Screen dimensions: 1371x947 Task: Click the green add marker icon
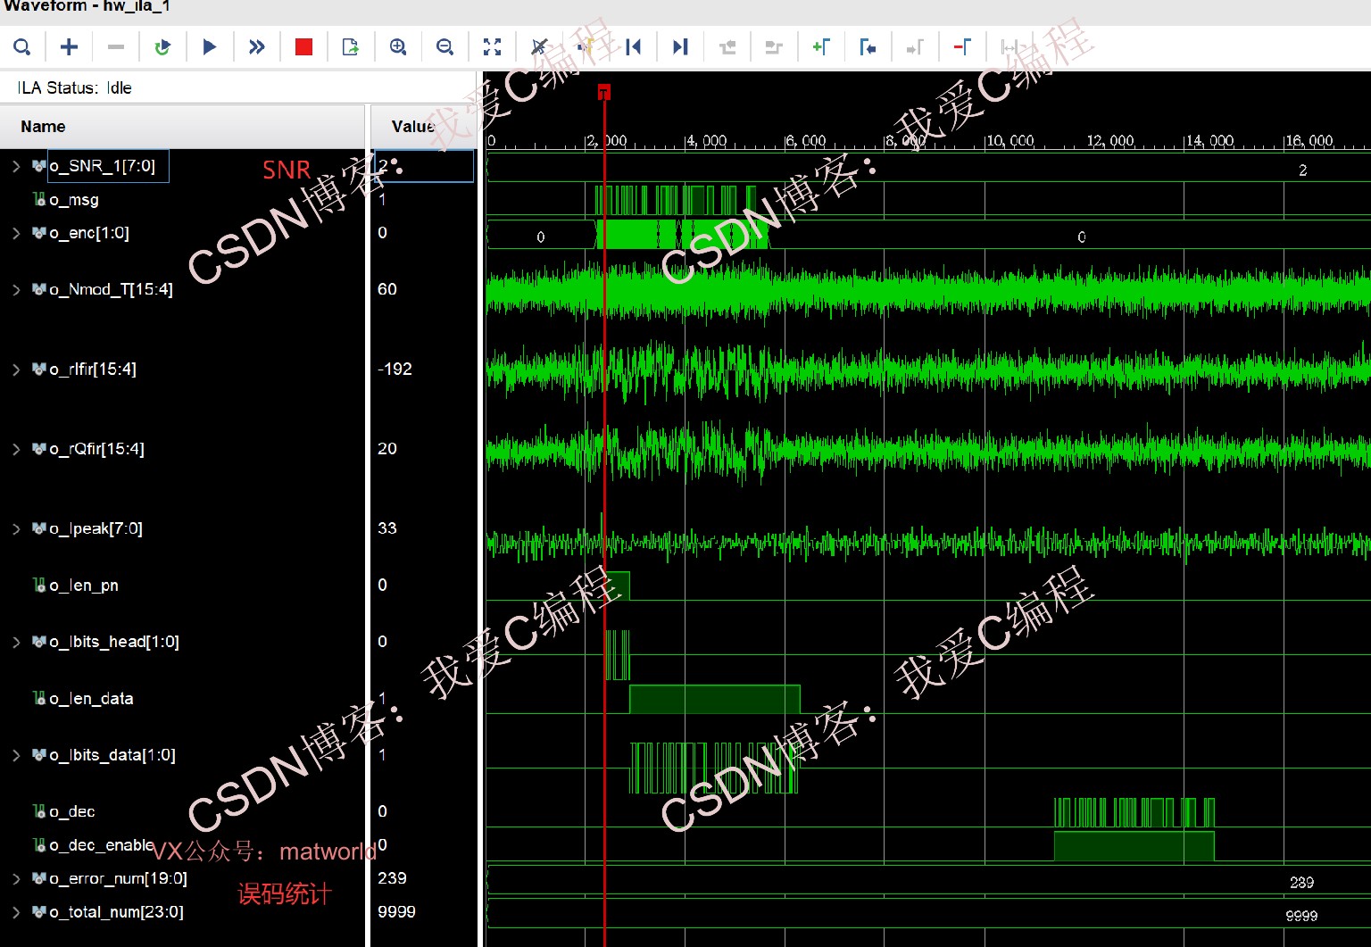pyautogui.click(x=821, y=47)
